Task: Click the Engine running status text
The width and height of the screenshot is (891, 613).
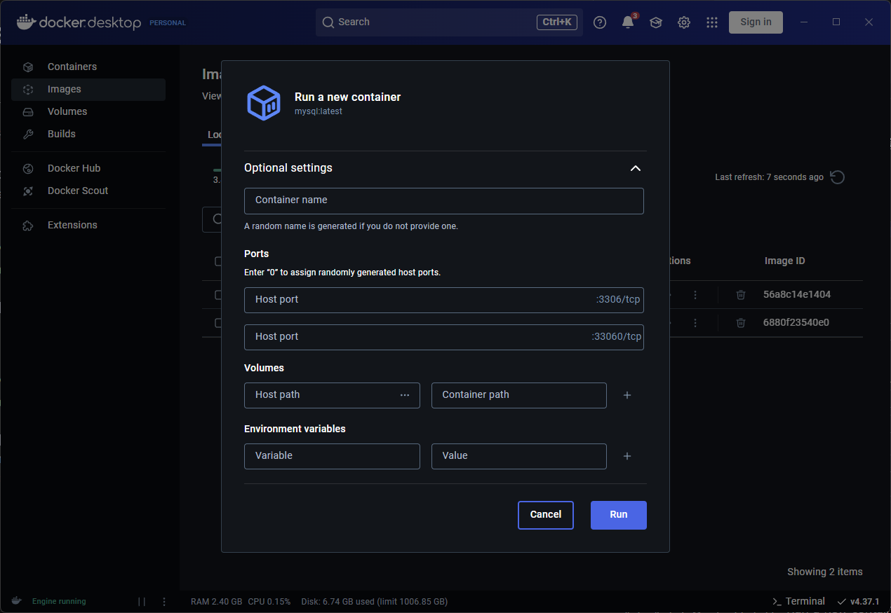Action: [x=59, y=601]
